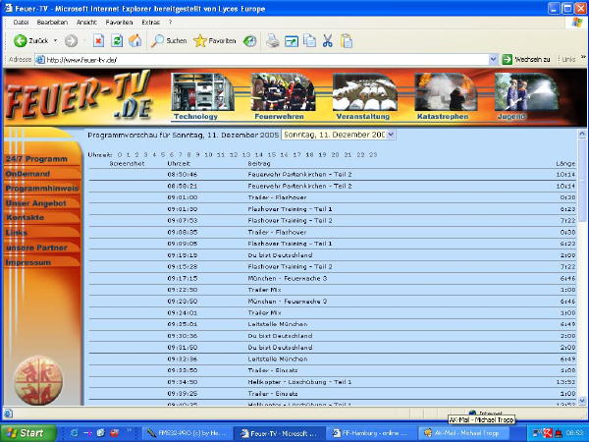Jump to hour 12 in Uhrzeit
Viewport: 589px width, 442px height.
234,154
